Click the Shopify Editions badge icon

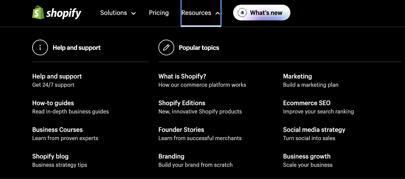(x=242, y=13)
